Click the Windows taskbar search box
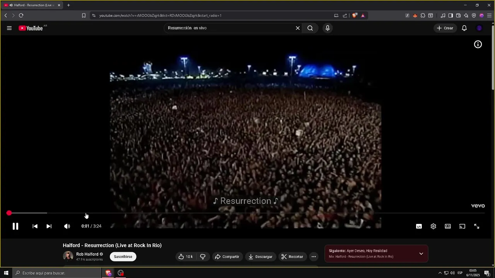 [x=56, y=273]
